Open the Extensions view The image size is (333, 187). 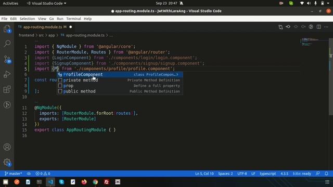(x=7, y=89)
